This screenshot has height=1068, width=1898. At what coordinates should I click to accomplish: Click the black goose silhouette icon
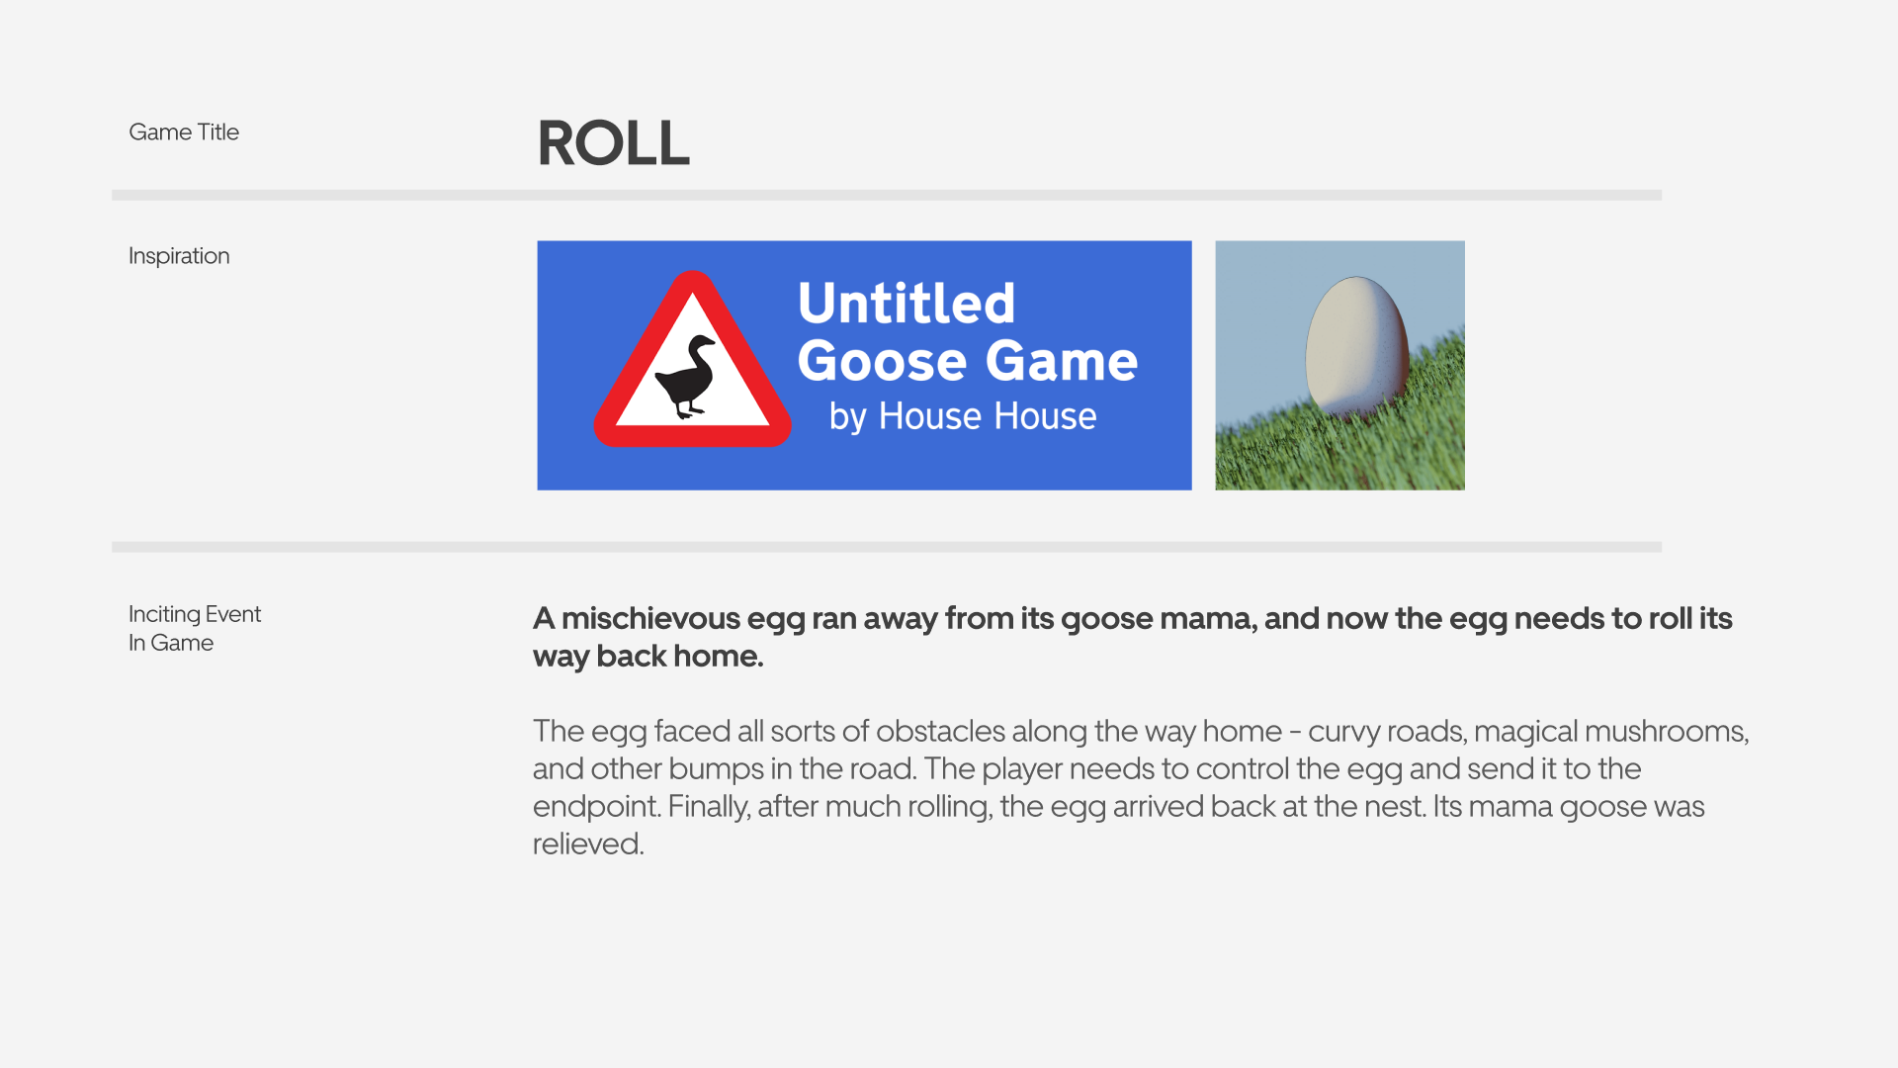(686, 377)
